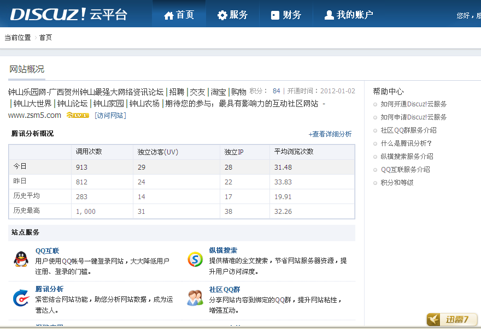The width and height of the screenshot is (481, 329).
Task: Click the yellow LV 1 level badge
Action: 78,115
